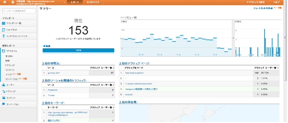
Task: Open the 上位のアクティブ ページ heading link
Action: pos(134,63)
